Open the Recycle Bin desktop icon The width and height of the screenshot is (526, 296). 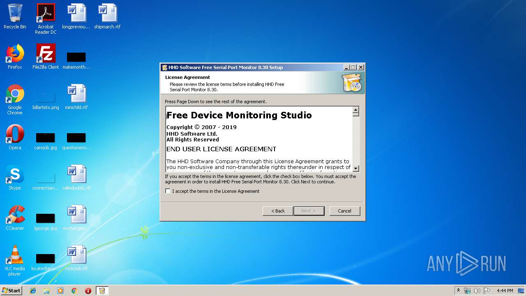(15, 16)
